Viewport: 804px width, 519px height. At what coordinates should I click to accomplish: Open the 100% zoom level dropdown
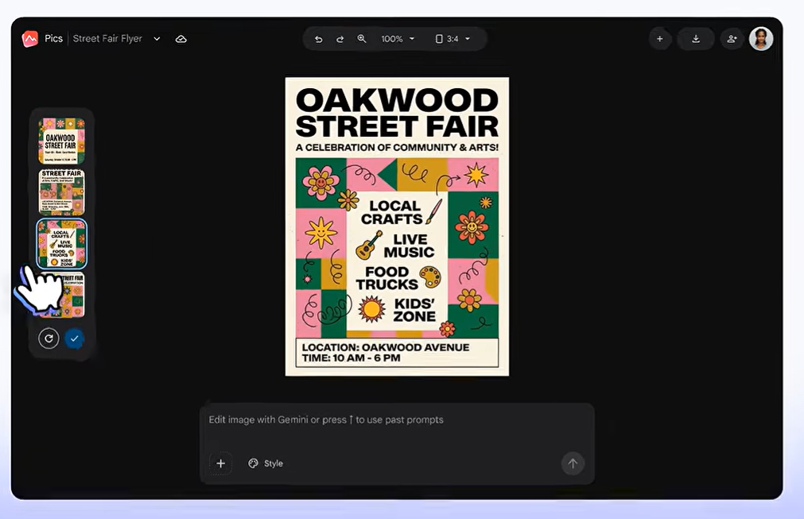pos(398,39)
